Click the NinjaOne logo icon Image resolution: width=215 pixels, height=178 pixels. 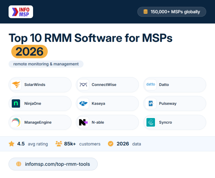point(16,103)
